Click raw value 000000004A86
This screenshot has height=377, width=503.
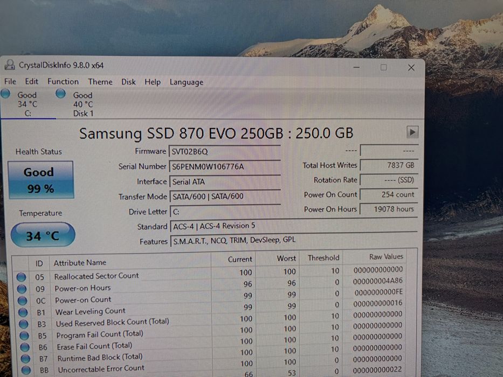[x=377, y=281]
